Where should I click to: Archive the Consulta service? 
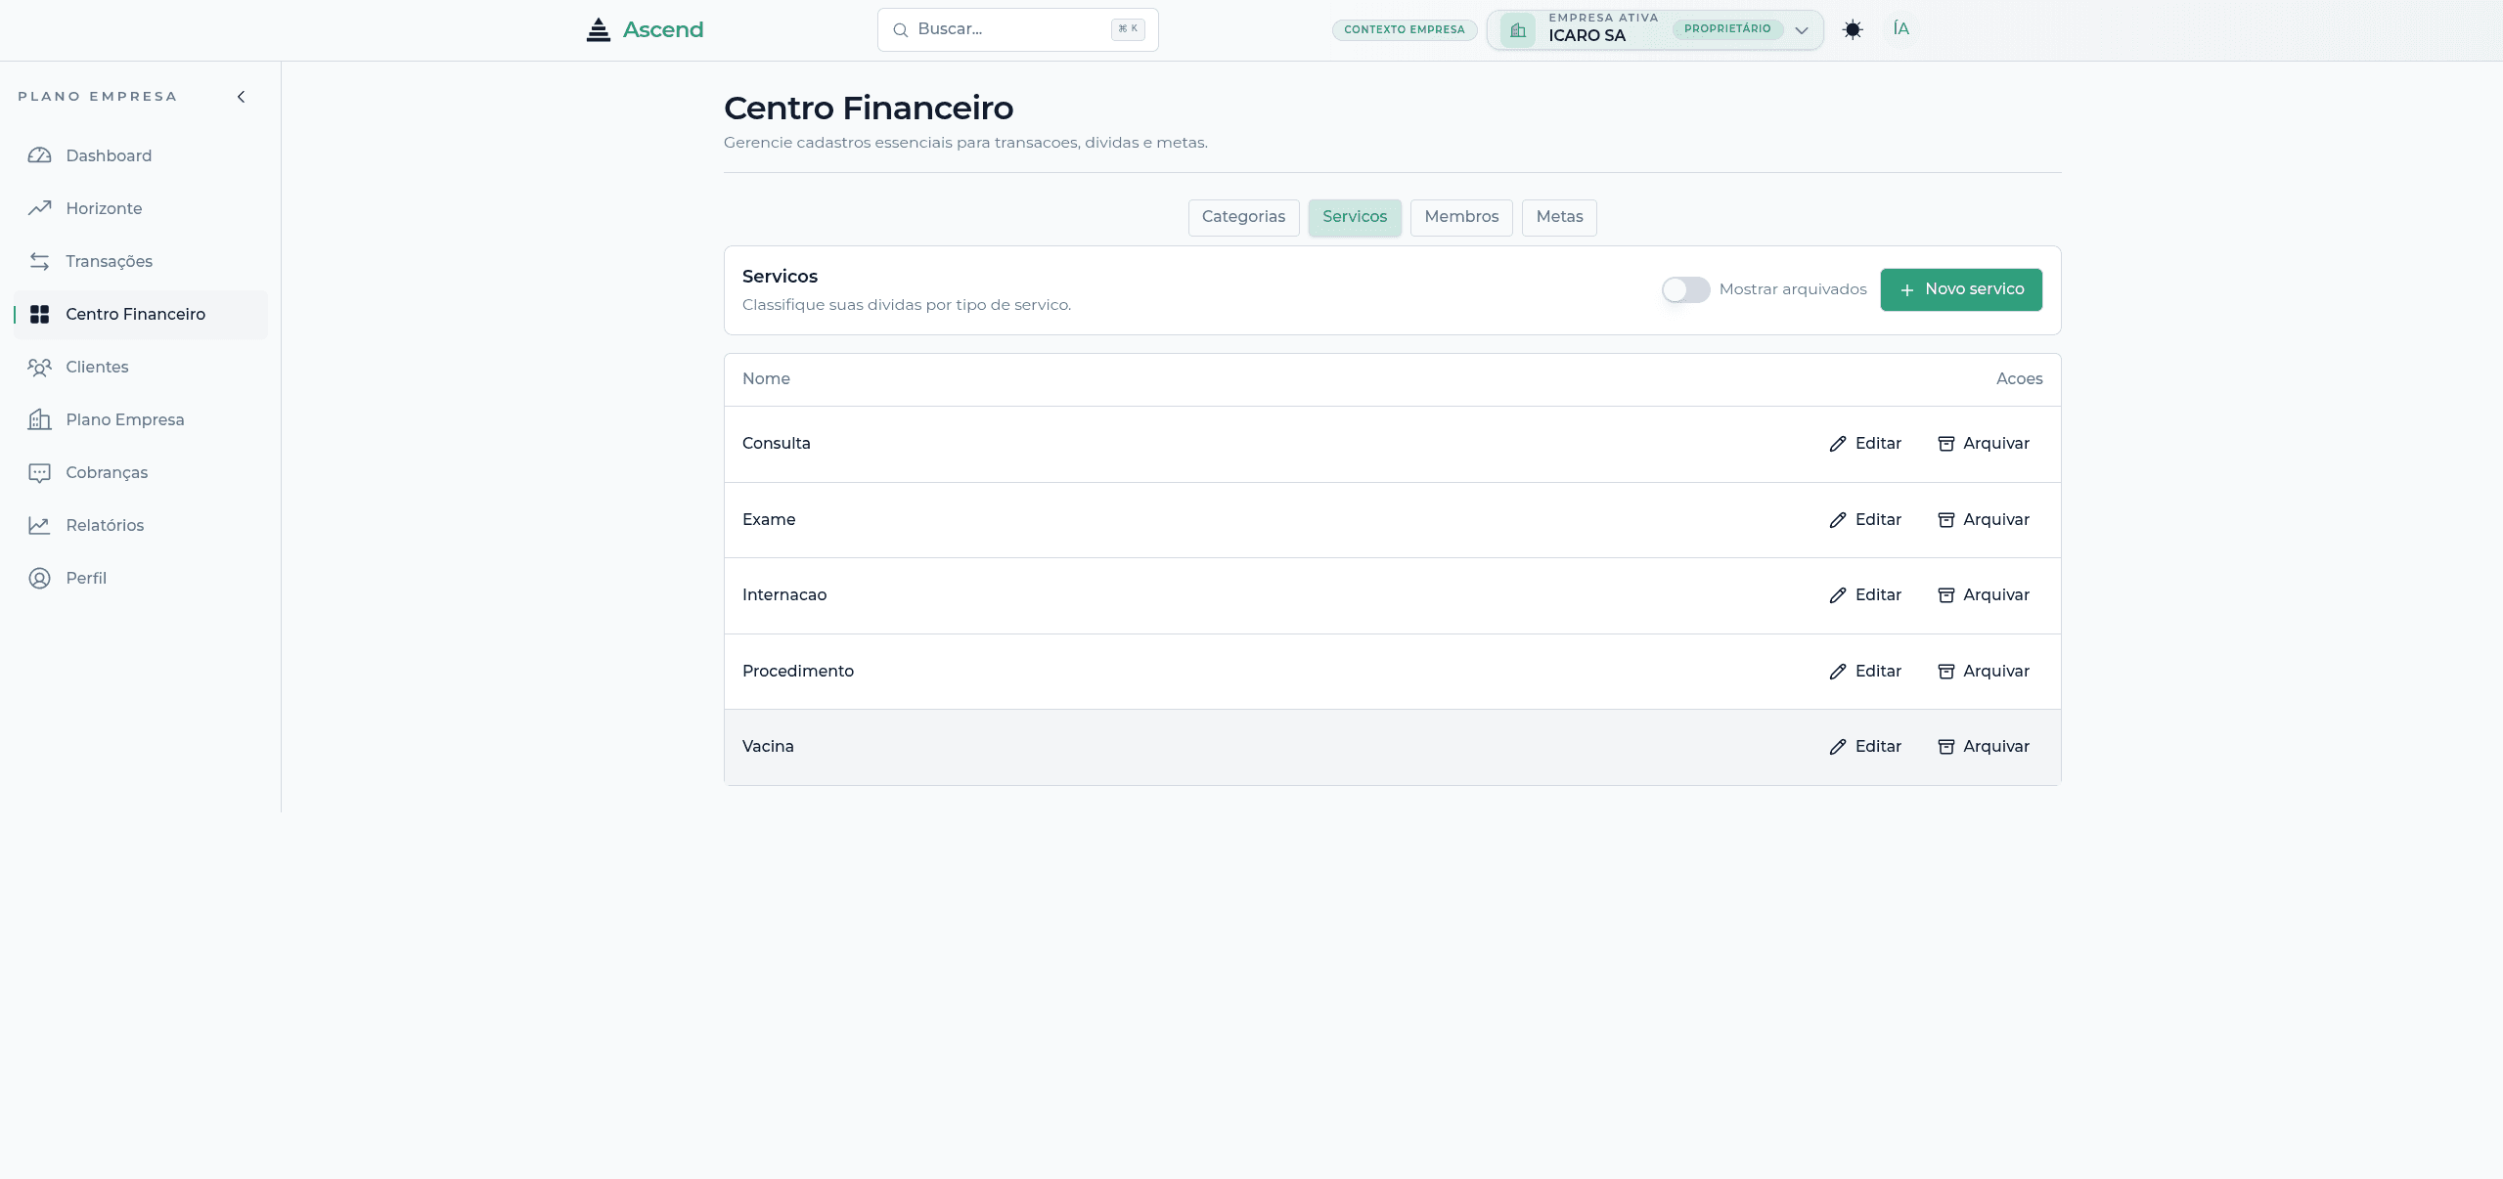[x=1984, y=443]
